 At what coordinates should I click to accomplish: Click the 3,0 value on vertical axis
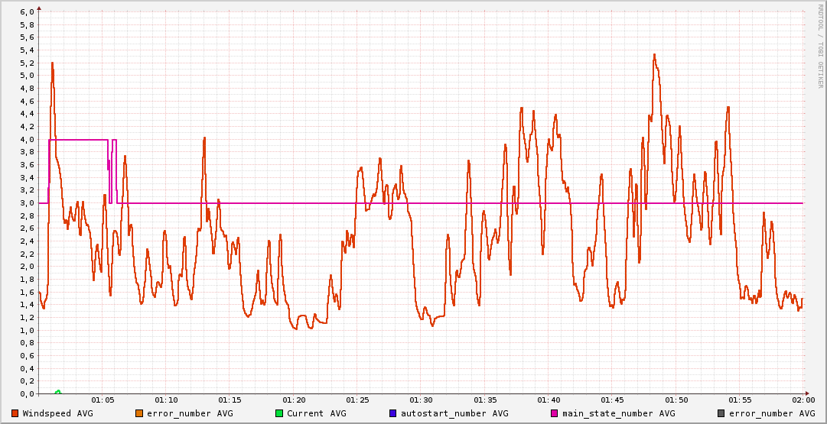pos(26,203)
